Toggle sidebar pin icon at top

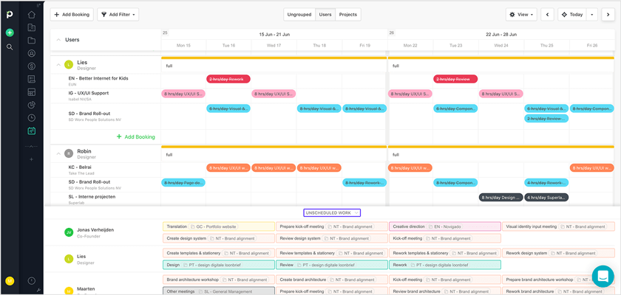38,5
